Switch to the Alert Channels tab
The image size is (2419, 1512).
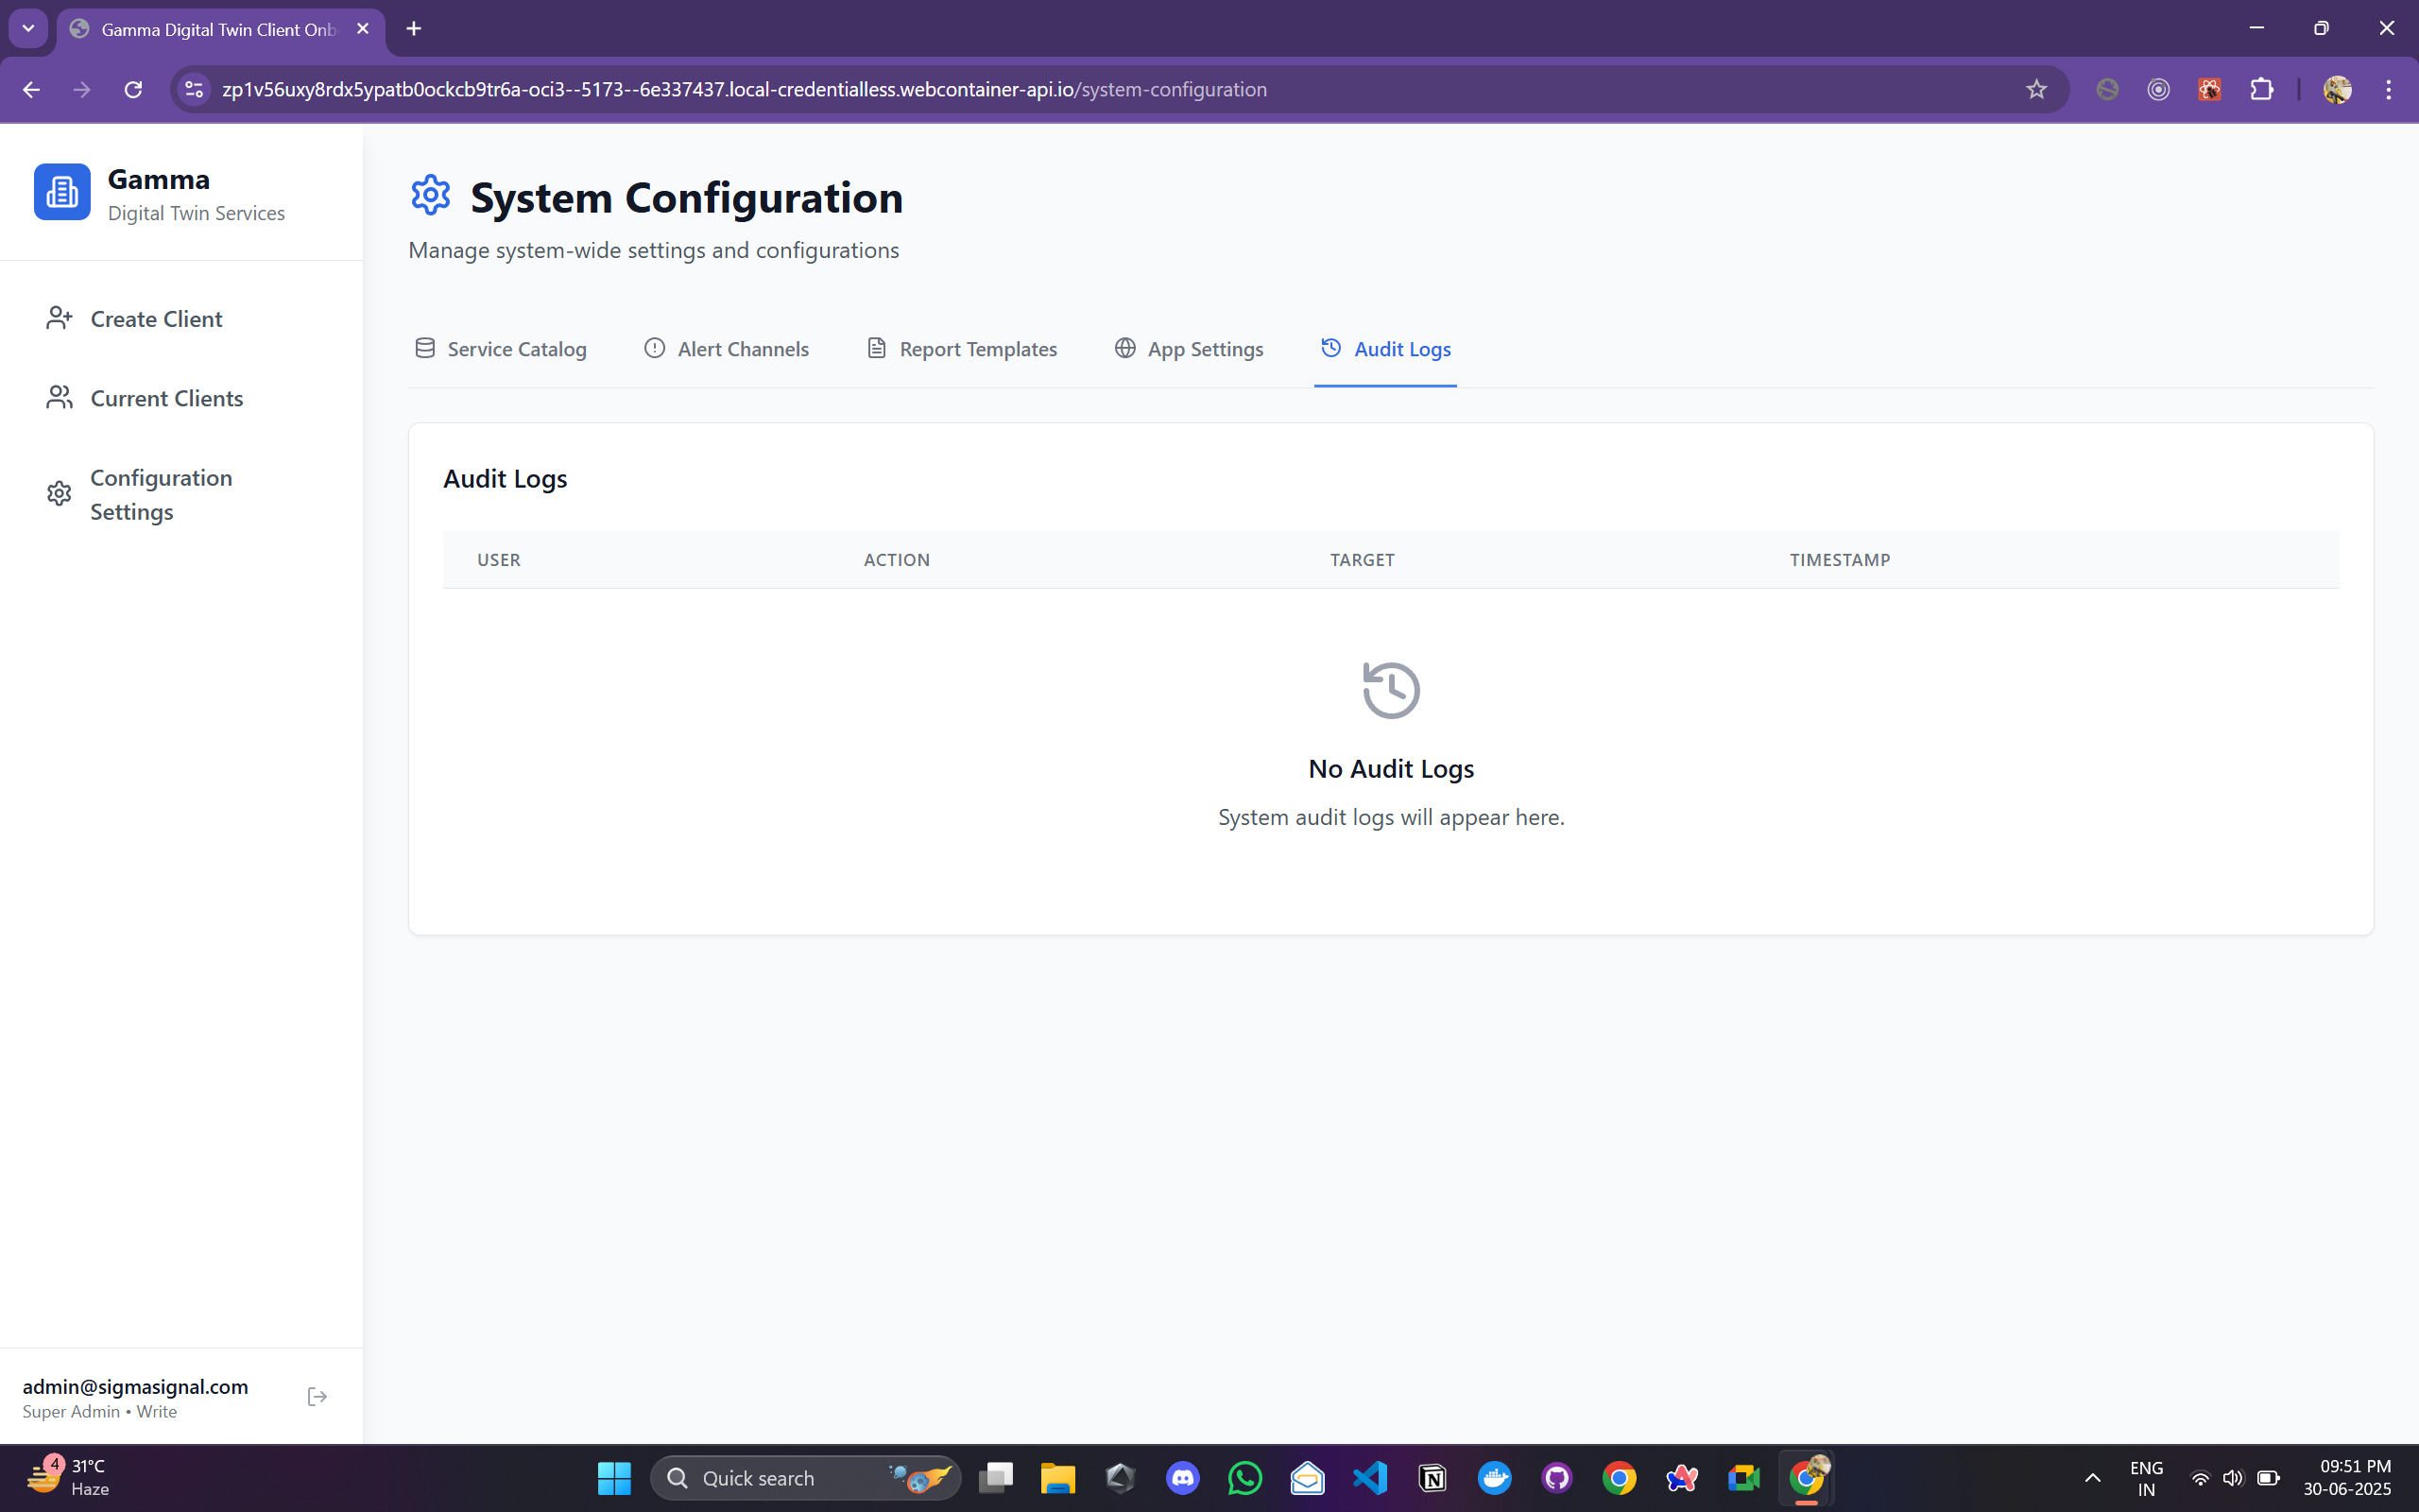(x=727, y=349)
